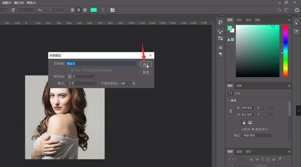Click the canvas height H field

click(x=248, y=115)
